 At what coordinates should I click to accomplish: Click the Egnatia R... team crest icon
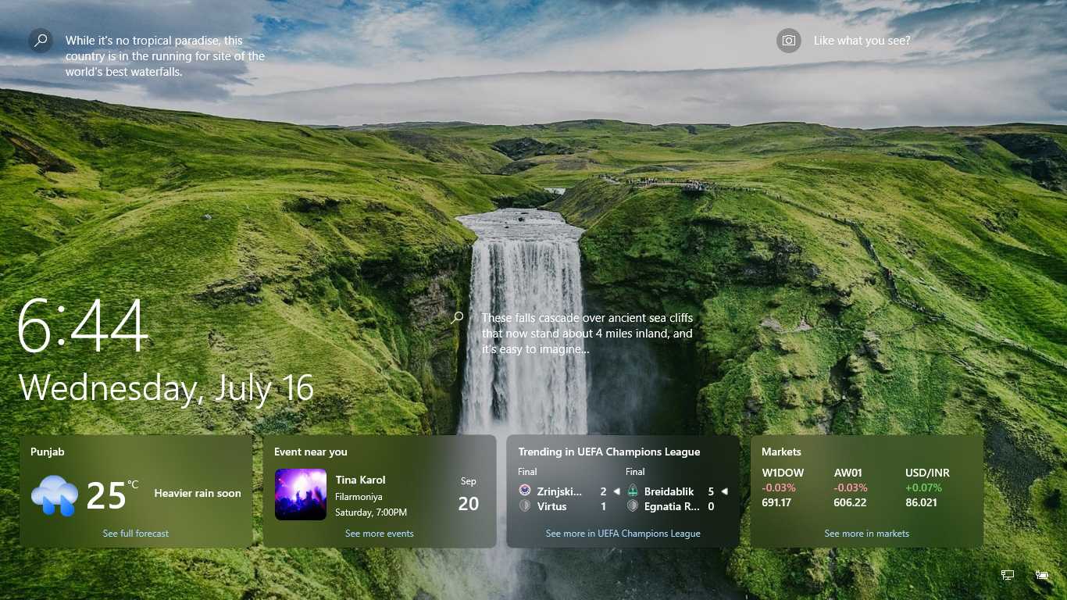pyautogui.click(x=633, y=506)
